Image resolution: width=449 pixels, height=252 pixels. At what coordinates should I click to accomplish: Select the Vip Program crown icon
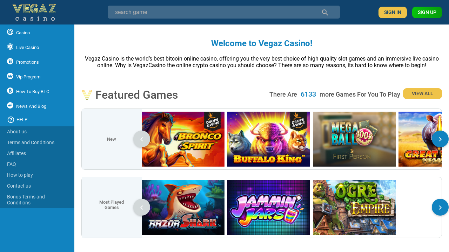(10, 76)
